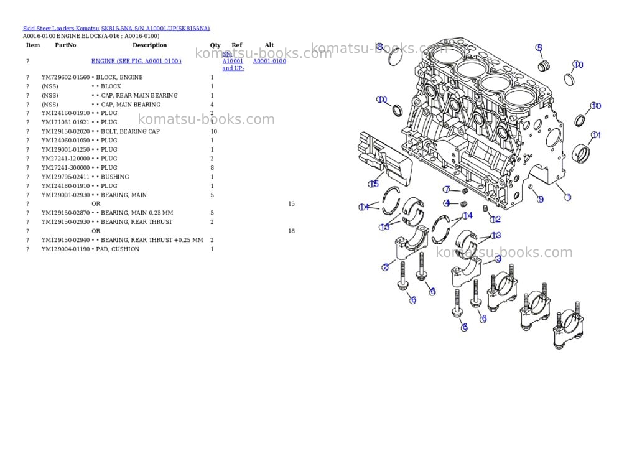Click the Alt column header

[269, 45]
